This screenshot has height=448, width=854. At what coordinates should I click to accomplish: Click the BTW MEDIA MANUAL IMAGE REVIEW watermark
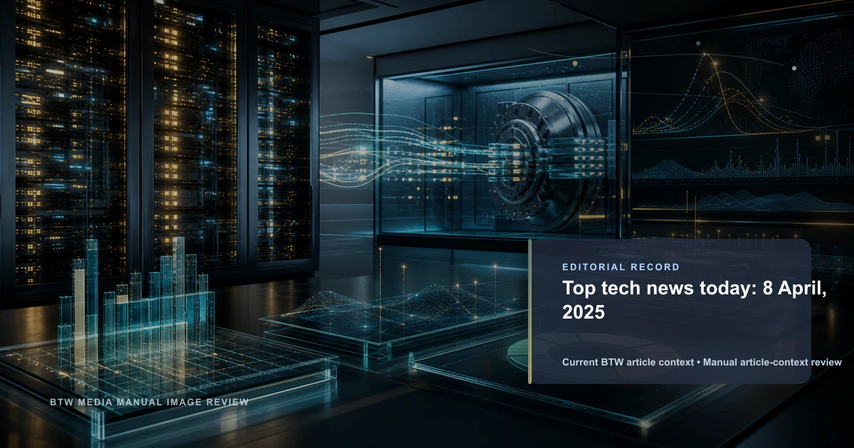149,402
